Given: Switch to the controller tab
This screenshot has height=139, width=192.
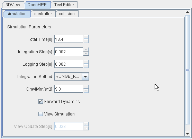Looking at the screenshot, I should [43, 14].
